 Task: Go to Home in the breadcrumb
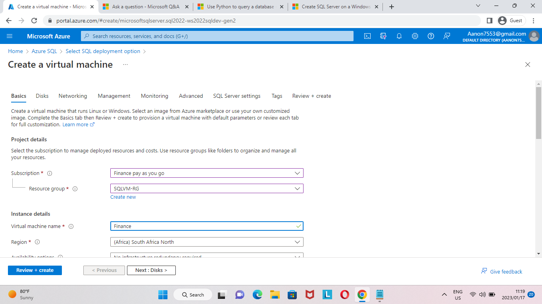point(15,51)
